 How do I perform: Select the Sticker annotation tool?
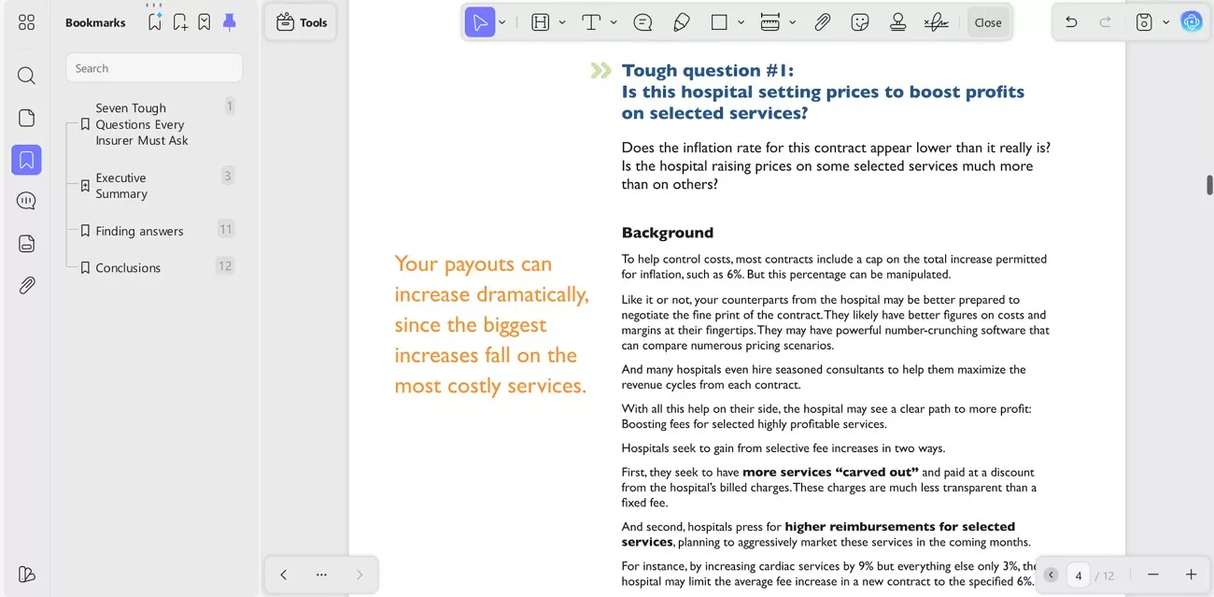860,21
